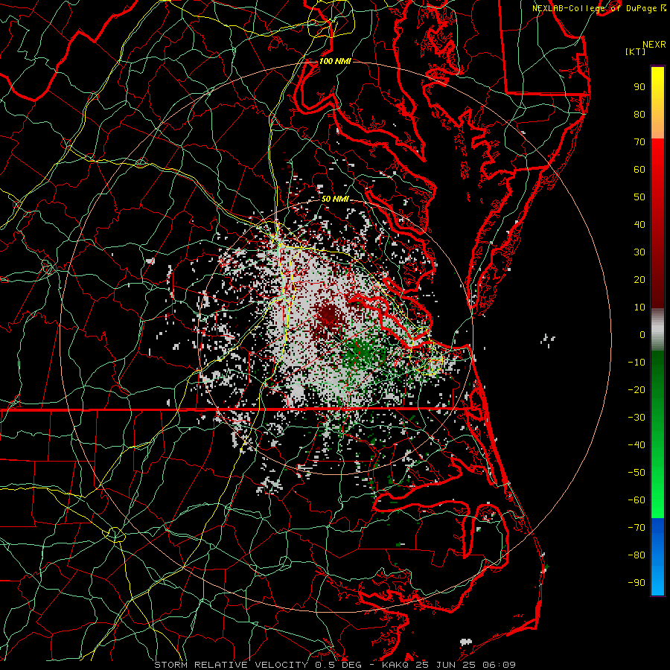670x670 pixels.
Task: Click the 50 NMI range ring label
Action: [335, 199]
